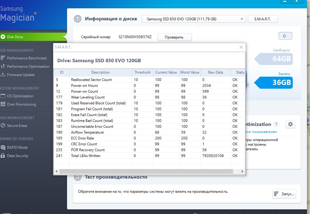Select the Used Reserved Block Count row
310x214 pixels.
tap(149, 103)
